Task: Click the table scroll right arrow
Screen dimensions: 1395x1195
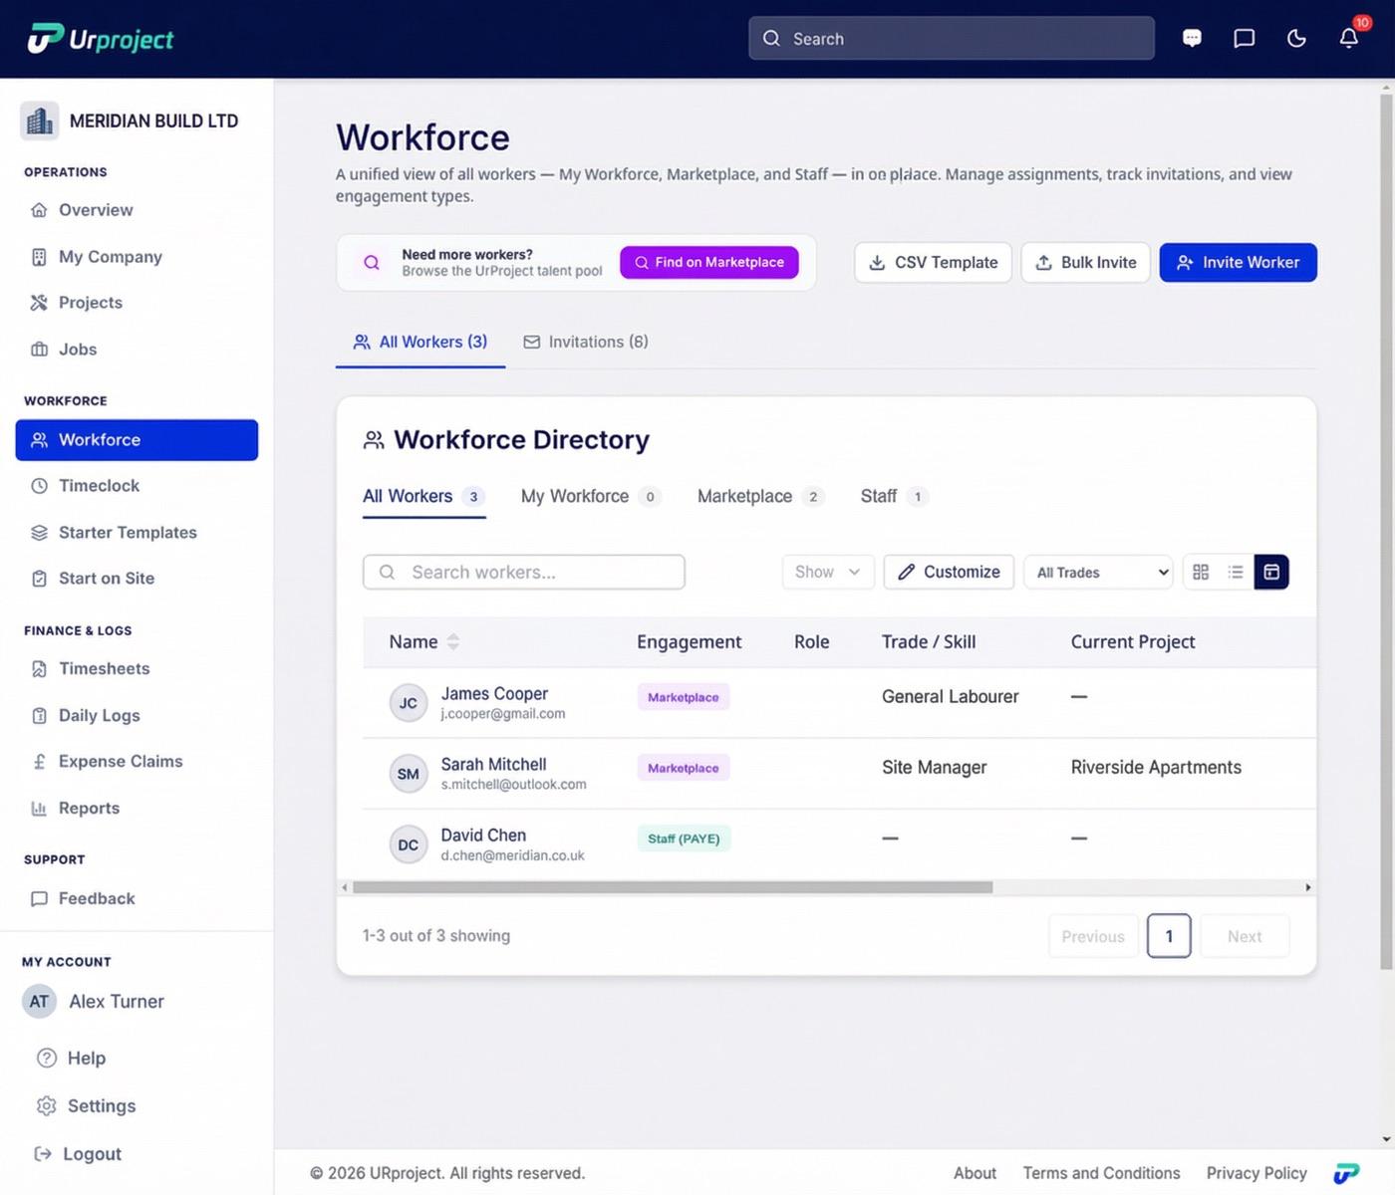Action: pyautogui.click(x=1308, y=887)
